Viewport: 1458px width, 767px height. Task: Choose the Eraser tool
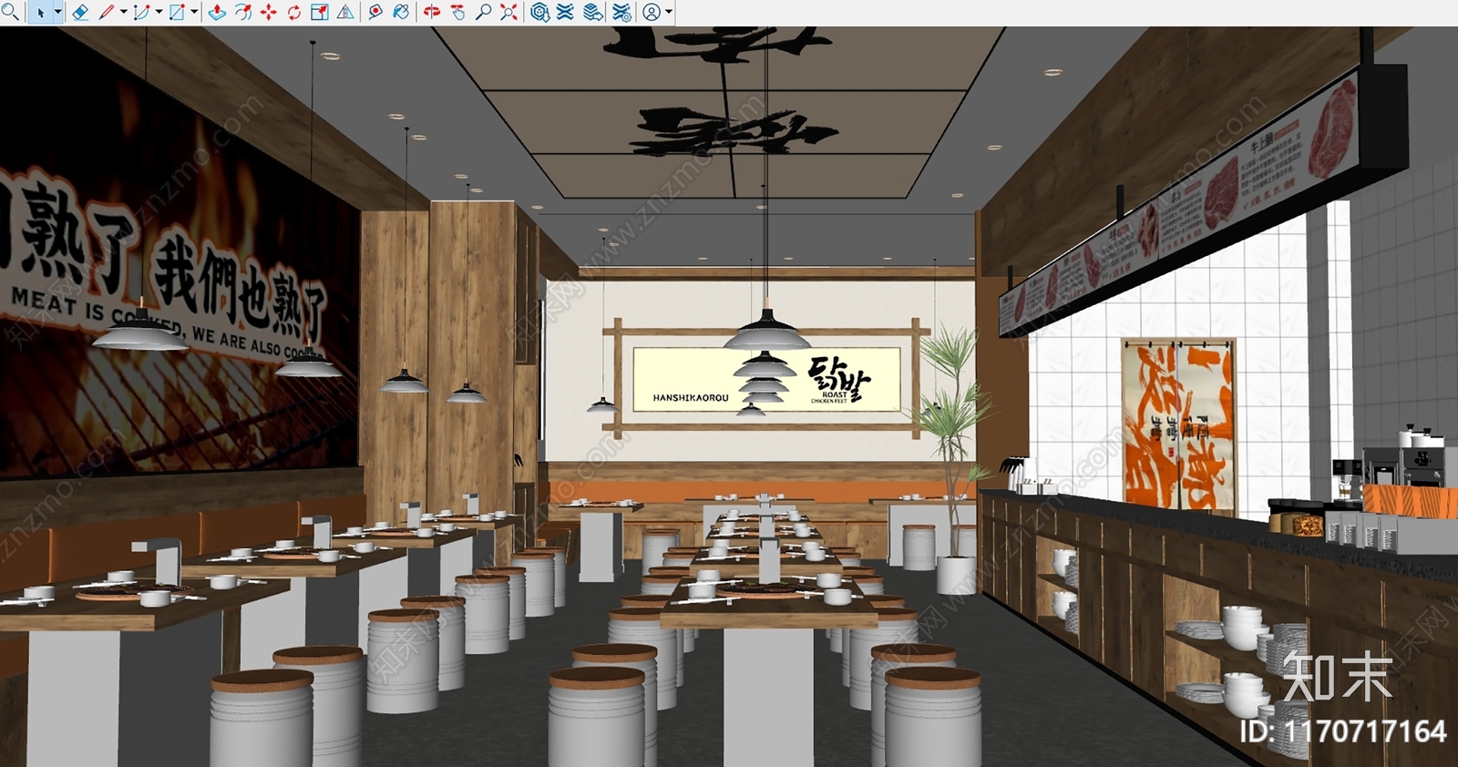coord(80,12)
